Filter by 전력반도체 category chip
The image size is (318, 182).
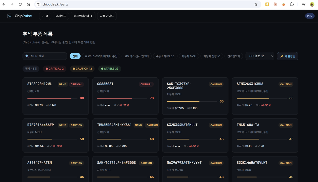234,56
